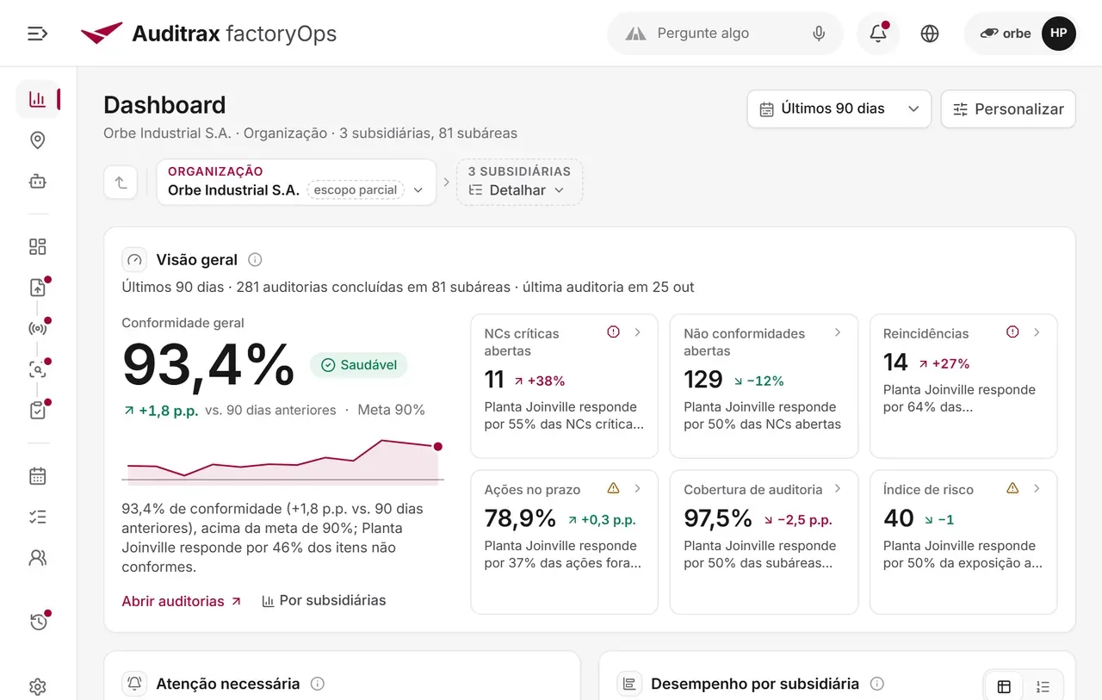Click the Auditrax factoryOps logo
Viewport: 1102px width, 700px height.
pos(208,34)
